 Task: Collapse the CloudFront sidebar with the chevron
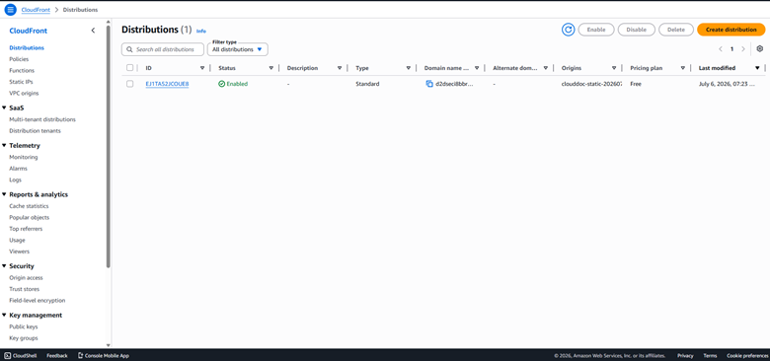click(94, 31)
